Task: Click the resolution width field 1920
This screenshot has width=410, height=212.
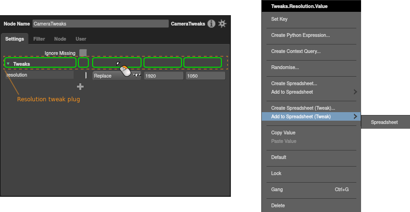Action: point(163,76)
